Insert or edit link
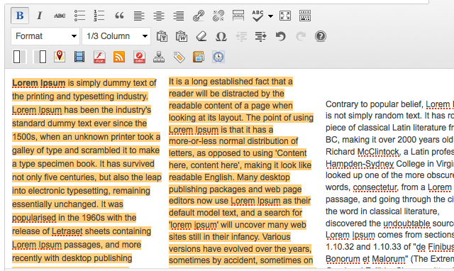This screenshot has width=454, height=271. (x=199, y=16)
